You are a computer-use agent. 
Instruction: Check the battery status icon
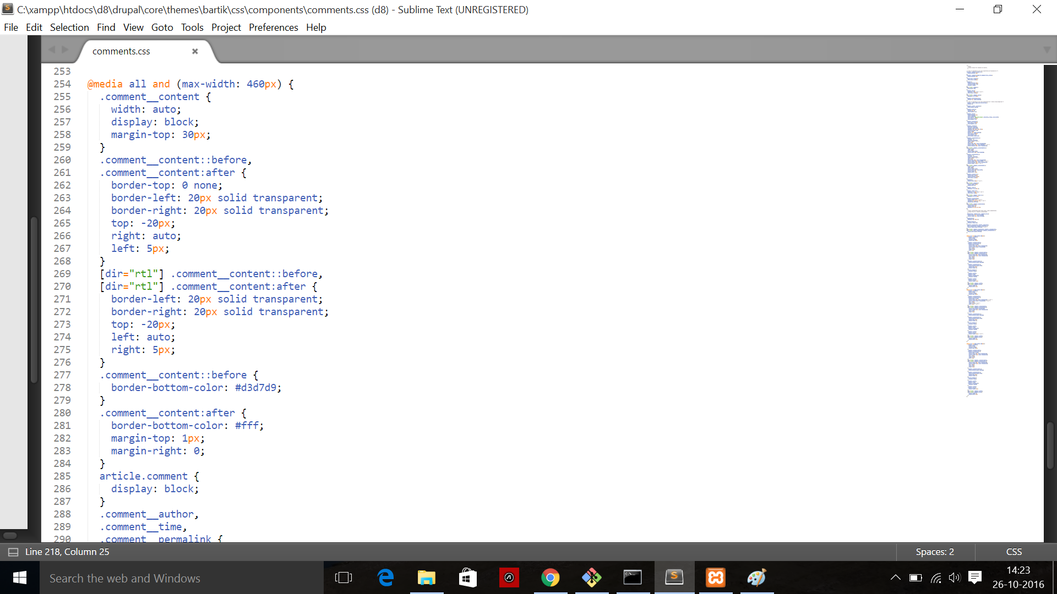(916, 577)
